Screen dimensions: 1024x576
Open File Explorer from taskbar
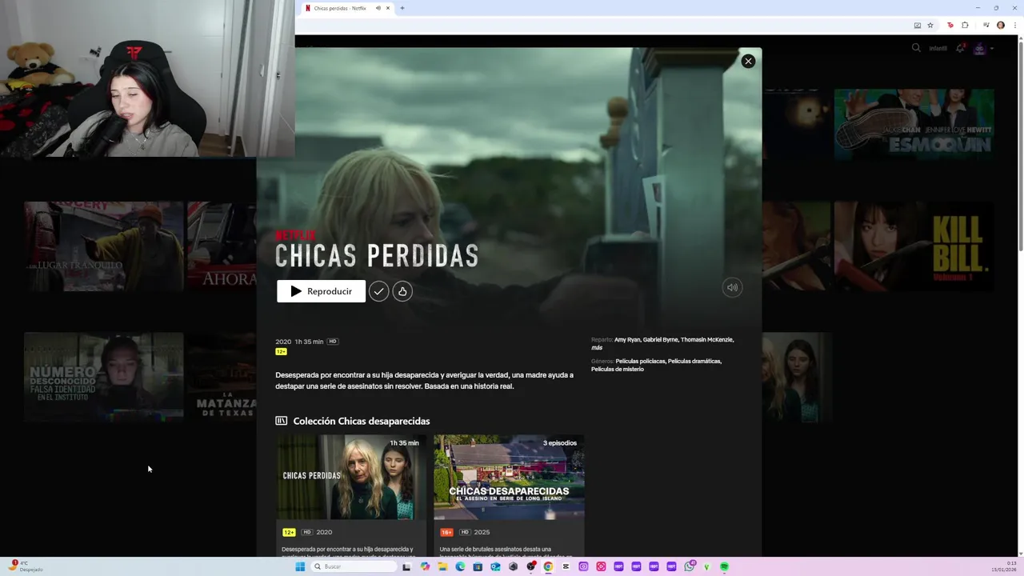coord(443,566)
